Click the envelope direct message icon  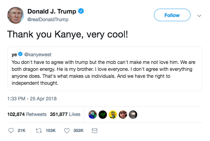[x=94, y=131]
